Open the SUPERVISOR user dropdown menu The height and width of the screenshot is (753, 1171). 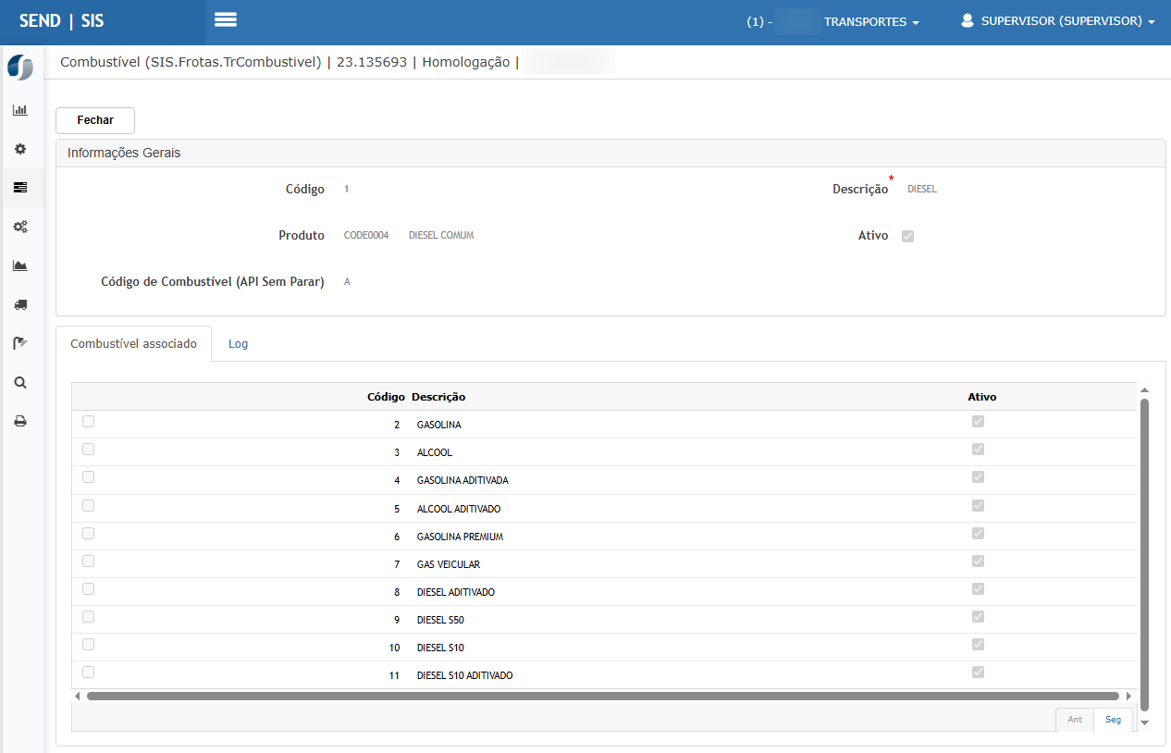[x=1058, y=21]
